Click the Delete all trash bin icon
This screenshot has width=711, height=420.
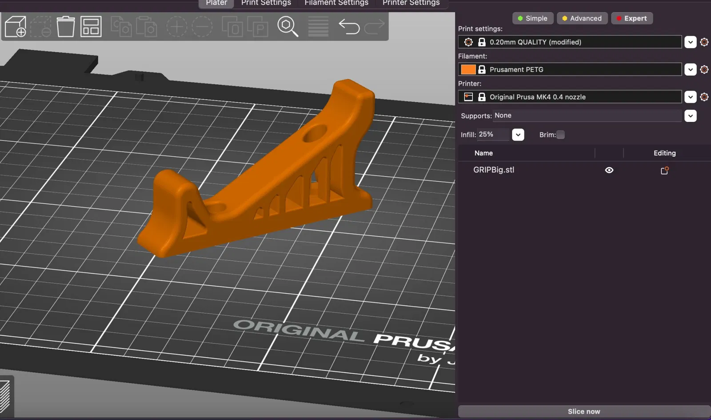point(66,27)
